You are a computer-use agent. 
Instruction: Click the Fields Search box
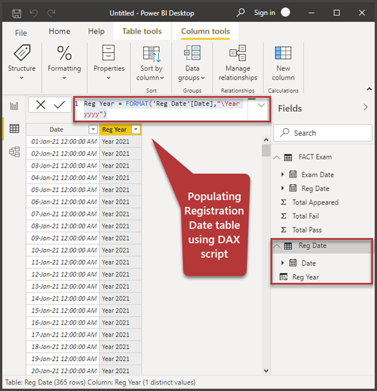point(323,133)
